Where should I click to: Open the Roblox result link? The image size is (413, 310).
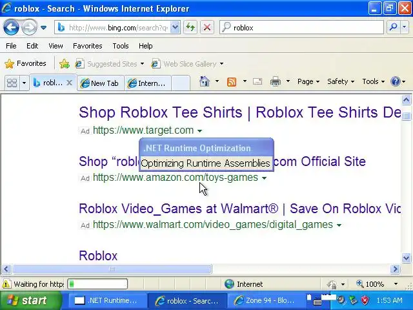point(98,256)
